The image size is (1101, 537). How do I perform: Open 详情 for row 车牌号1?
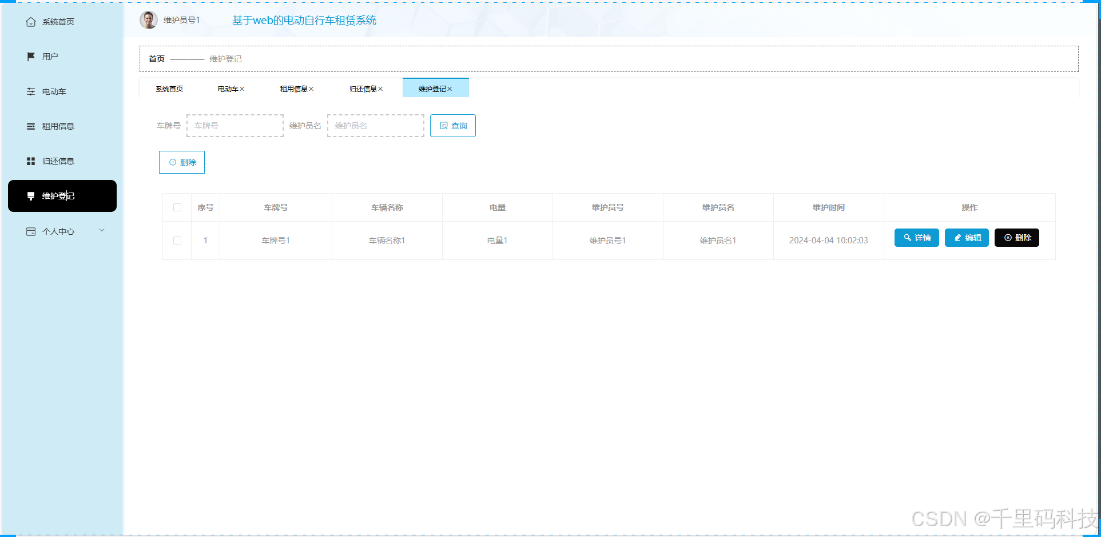917,238
